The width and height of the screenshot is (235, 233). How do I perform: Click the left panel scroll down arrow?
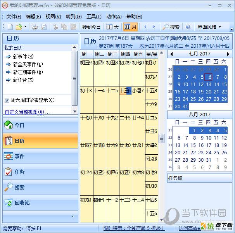click(74, 112)
